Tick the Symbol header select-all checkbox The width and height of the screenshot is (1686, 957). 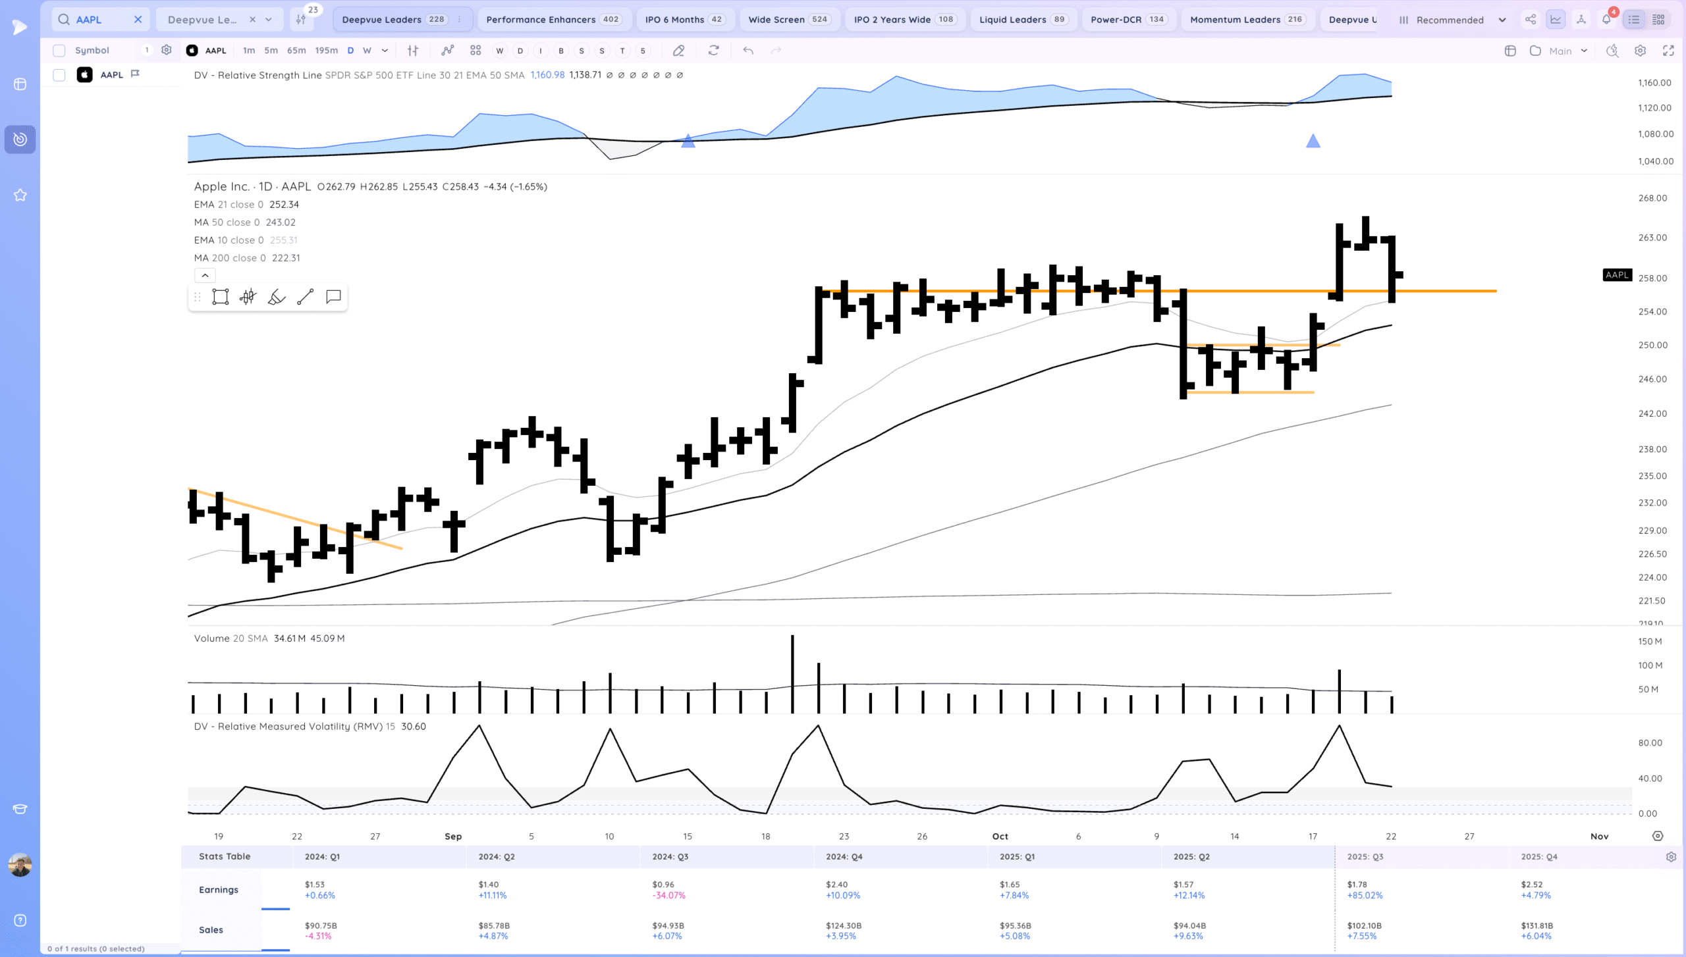[x=59, y=51]
